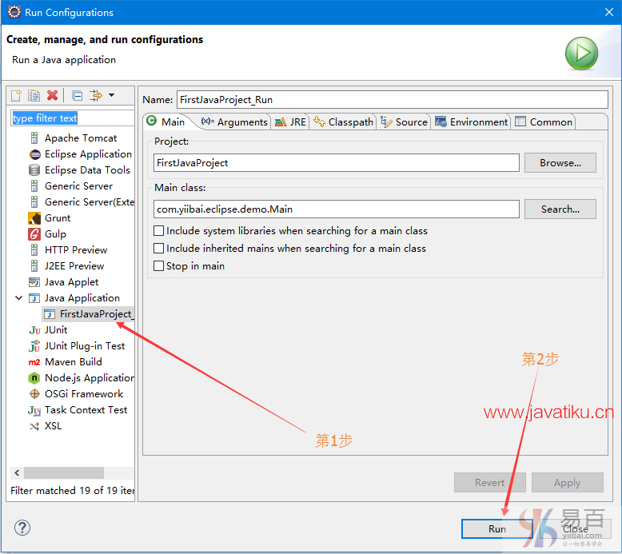Select the Eclipse Application configuration type
The width and height of the screenshot is (622, 554).
pyautogui.click(x=87, y=154)
